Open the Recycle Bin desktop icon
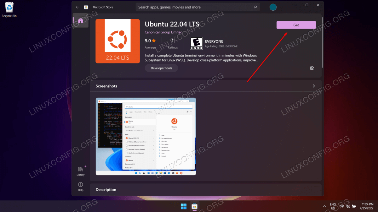The image size is (378, 212). 9,9
